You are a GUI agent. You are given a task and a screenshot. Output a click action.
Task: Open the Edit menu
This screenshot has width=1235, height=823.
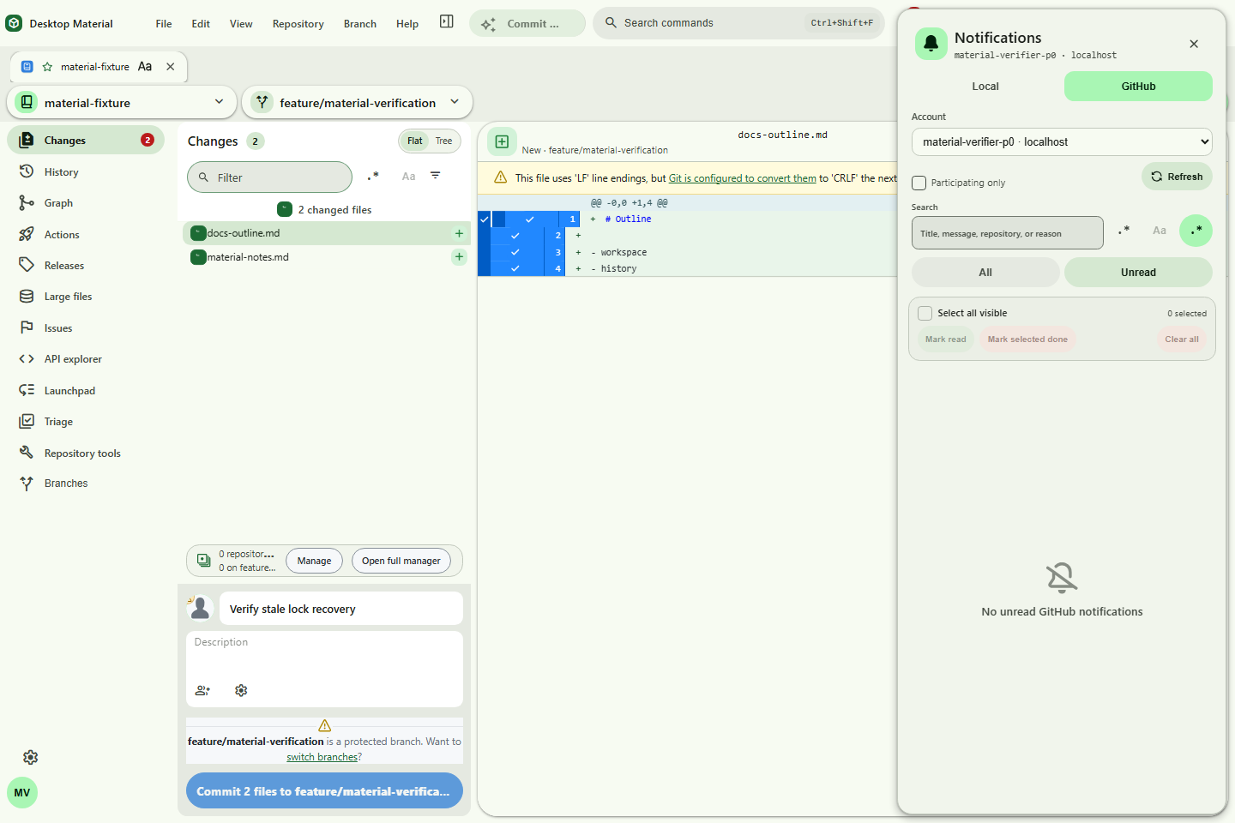click(201, 24)
